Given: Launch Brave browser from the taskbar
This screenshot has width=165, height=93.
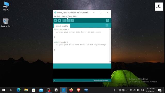Looking at the screenshot, I should pyautogui.click(x=79, y=90).
